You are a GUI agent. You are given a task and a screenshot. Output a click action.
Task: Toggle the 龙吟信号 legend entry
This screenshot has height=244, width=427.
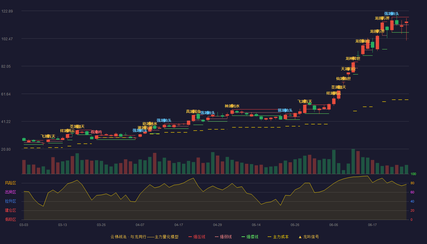click(x=309, y=237)
